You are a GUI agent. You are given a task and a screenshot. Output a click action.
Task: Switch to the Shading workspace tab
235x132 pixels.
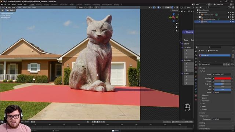click(x=72, y=5)
